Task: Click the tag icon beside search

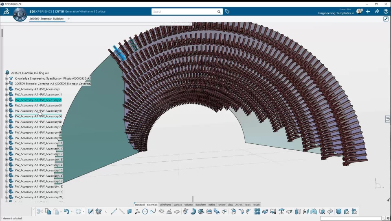Action: 227,12
